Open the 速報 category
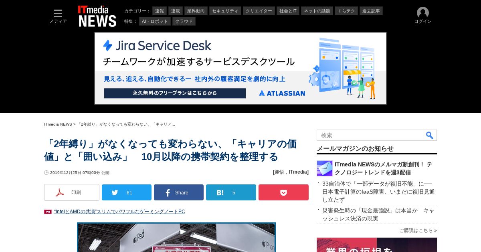The image size is (481, 252). pos(160,11)
